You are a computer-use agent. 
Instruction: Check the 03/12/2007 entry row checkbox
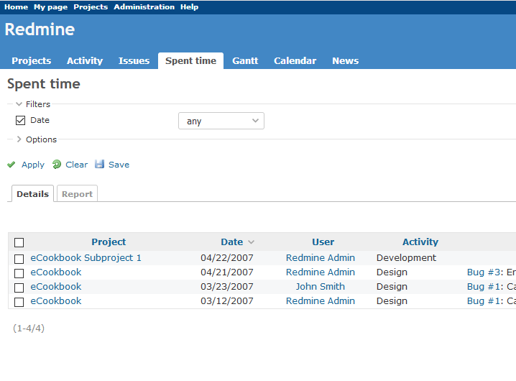[19, 302]
